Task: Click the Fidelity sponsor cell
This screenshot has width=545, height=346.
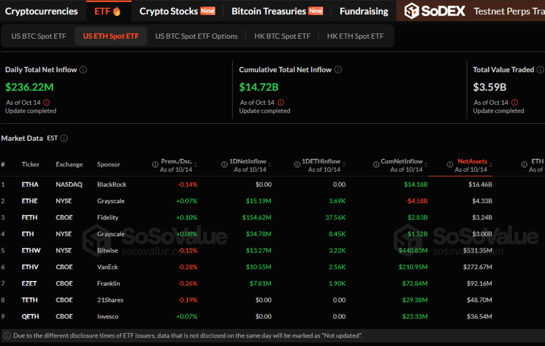Action: click(x=108, y=217)
